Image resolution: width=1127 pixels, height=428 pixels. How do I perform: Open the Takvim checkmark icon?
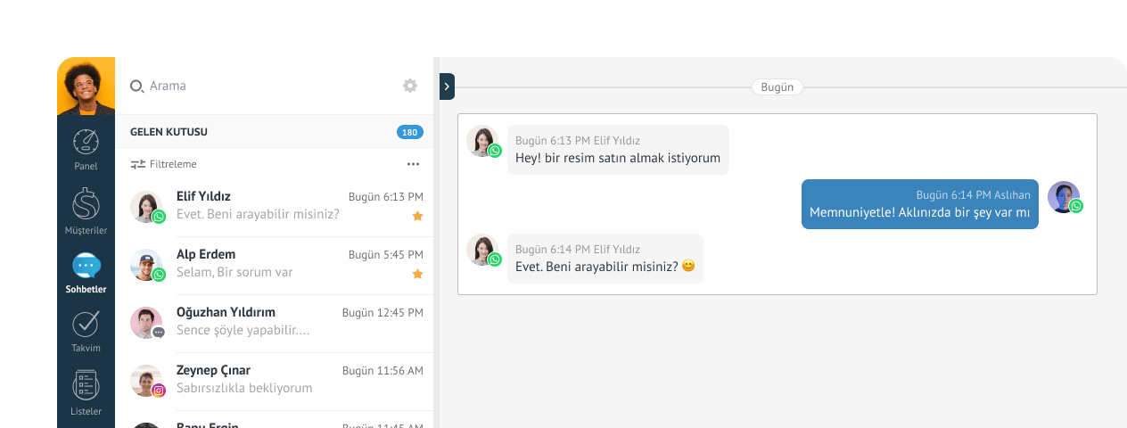[86, 325]
